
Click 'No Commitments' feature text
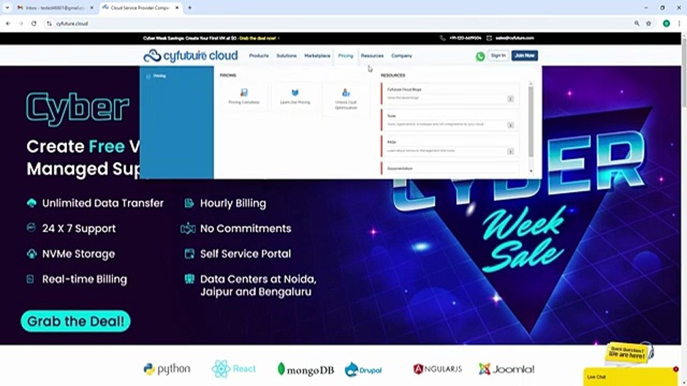pyautogui.click(x=246, y=228)
